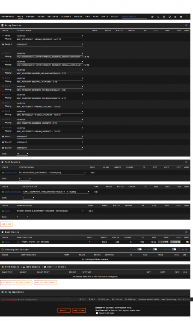Click the Shutdown button
193x321 pixels.
[79, 310]
